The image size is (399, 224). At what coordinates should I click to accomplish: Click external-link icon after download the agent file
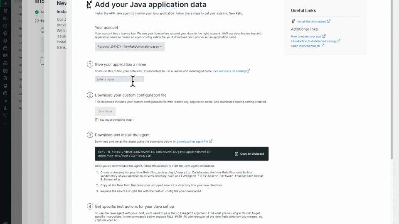click(x=211, y=141)
